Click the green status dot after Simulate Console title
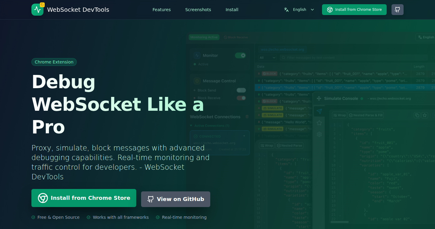The height and width of the screenshot is (229, 435). [x=362, y=98]
